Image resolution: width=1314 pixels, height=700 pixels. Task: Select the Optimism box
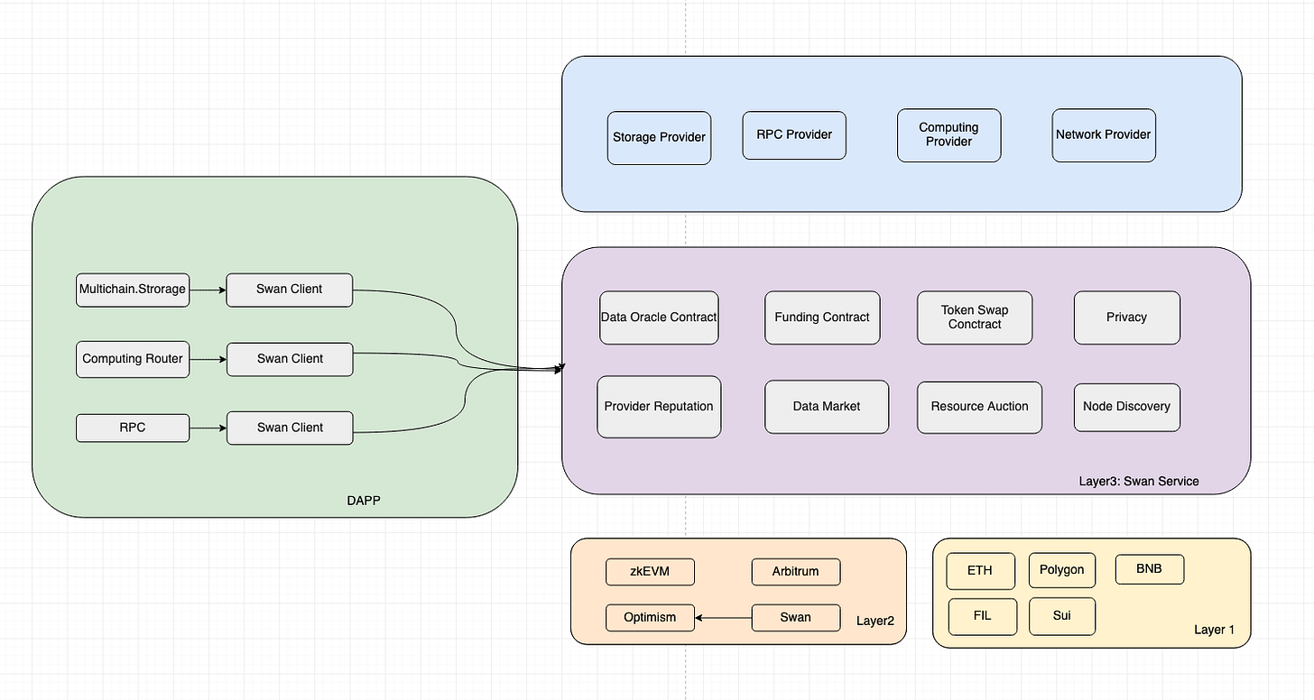point(650,618)
